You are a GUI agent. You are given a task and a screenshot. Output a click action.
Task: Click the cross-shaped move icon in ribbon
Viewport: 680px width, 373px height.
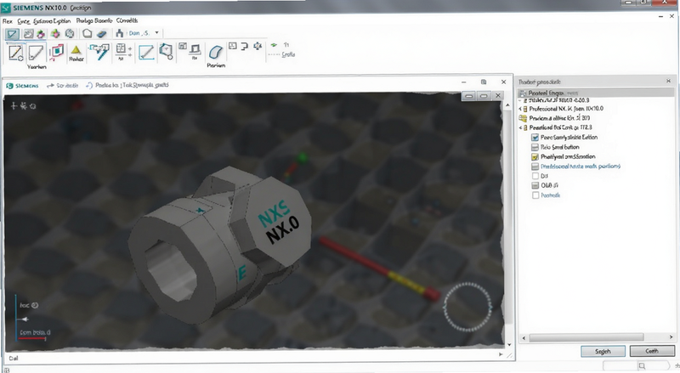coord(258,46)
